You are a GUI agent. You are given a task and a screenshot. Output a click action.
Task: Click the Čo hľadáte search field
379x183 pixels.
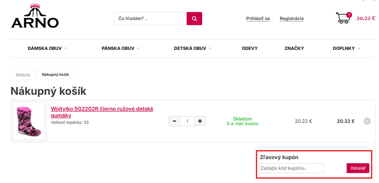tap(150, 18)
